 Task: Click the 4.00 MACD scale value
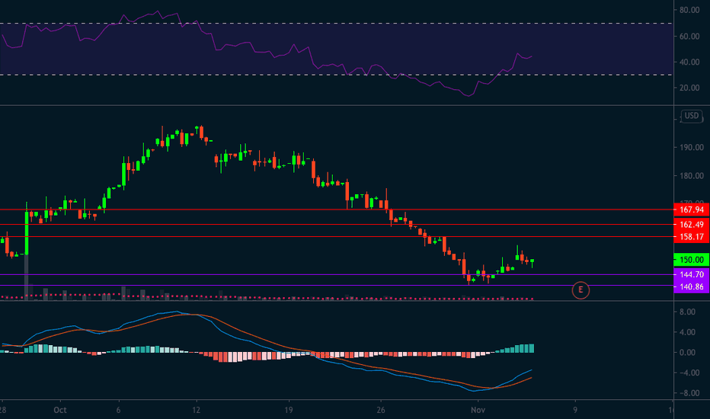pyautogui.click(x=688, y=332)
